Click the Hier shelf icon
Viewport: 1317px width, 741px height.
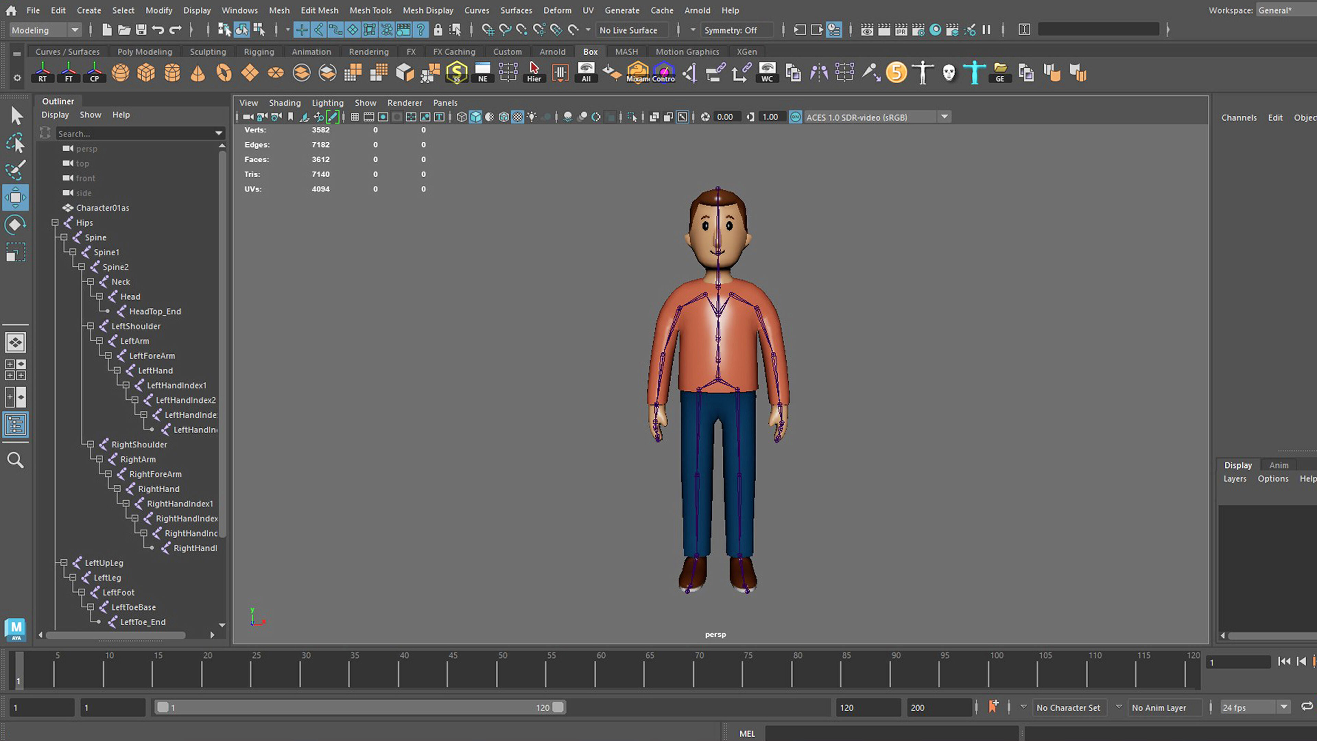(x=534, y=73)
